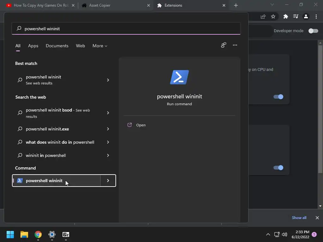This screenshot has width=323, height=242.
Task: Expand arrow for what does wininit suggestion
Action: pos(108,142)
